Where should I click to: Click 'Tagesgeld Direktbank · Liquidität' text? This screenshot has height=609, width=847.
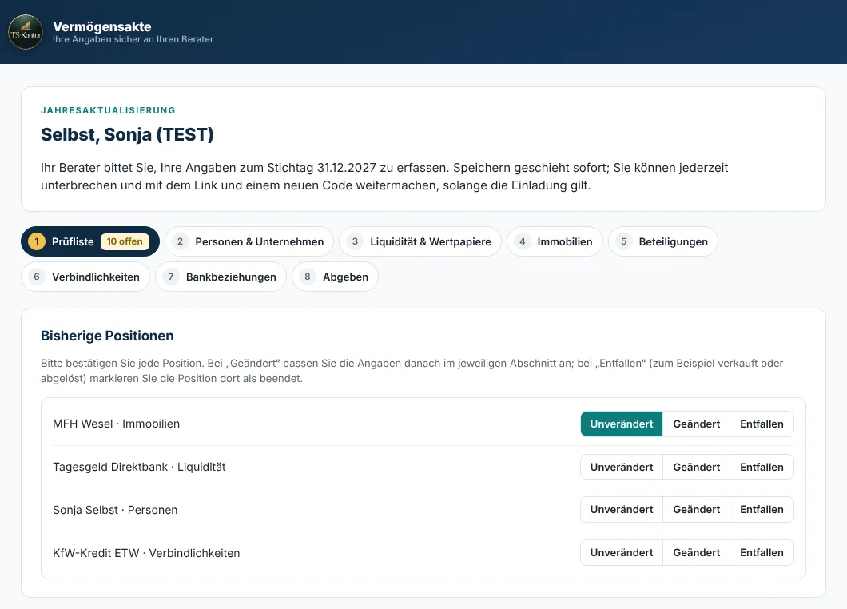(x=139, y=467)
